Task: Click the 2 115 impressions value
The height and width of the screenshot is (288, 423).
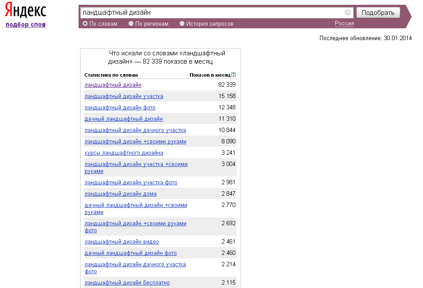Action: click(x=228, y=282)
